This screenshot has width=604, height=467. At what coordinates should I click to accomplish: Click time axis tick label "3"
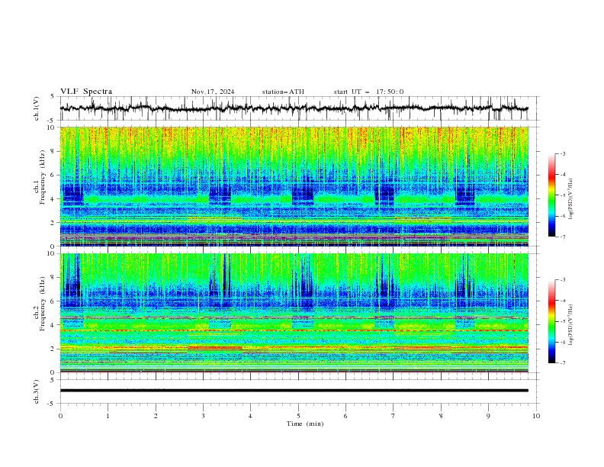203,416
